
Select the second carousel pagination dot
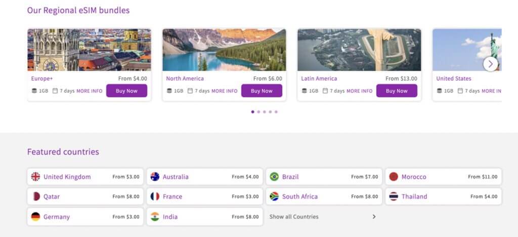(258, 112)
